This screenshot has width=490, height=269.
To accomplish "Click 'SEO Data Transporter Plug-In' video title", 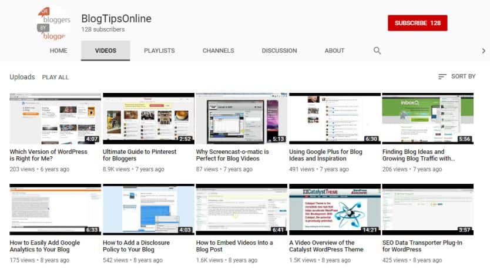I will (422, 246).
